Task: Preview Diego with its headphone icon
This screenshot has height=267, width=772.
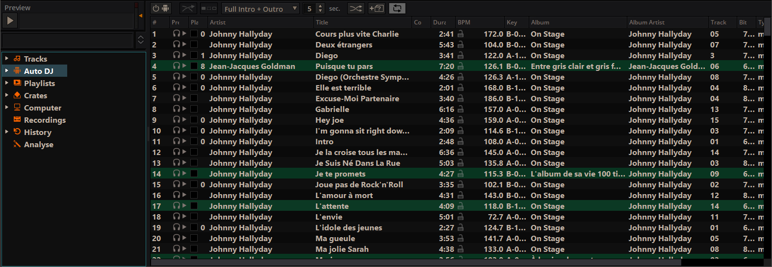Action: coord(176,55)
